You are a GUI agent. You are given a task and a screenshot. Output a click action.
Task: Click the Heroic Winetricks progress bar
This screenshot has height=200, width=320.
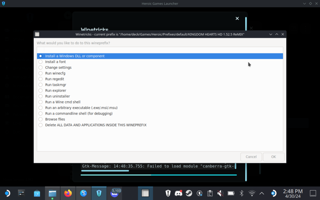[159, 175]
